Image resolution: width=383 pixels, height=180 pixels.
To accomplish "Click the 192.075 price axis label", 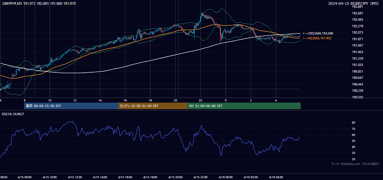I will coord(358,32).
